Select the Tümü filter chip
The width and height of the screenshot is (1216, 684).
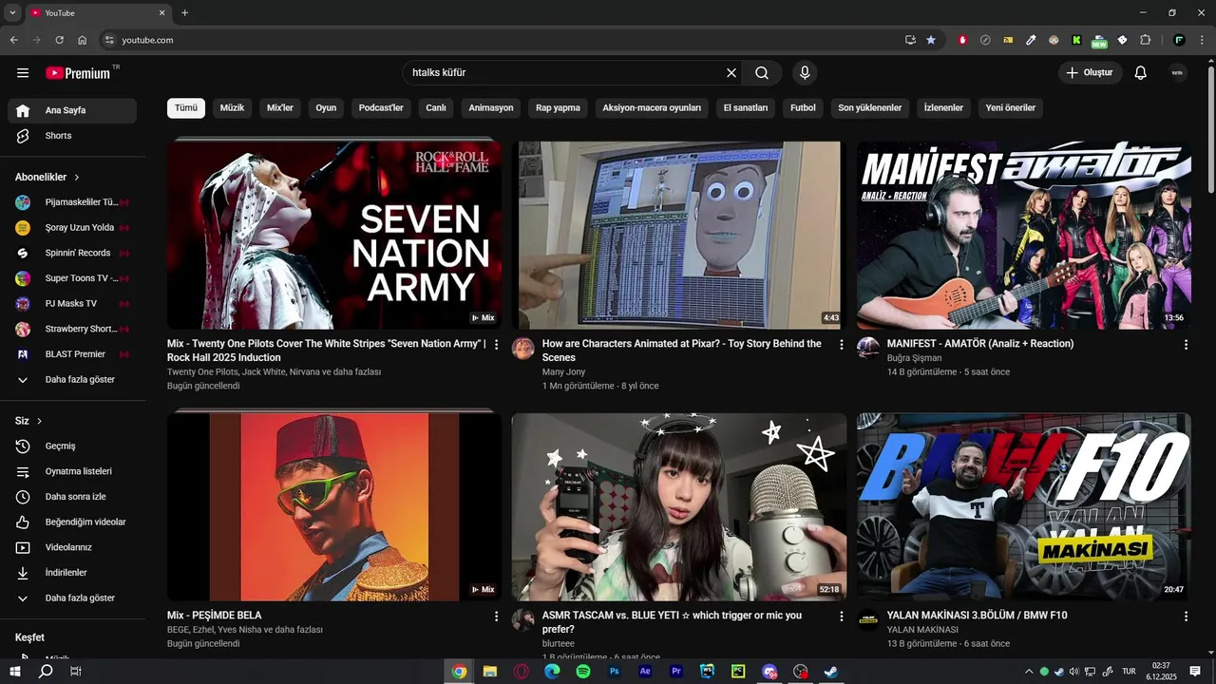tap(186, 107)
